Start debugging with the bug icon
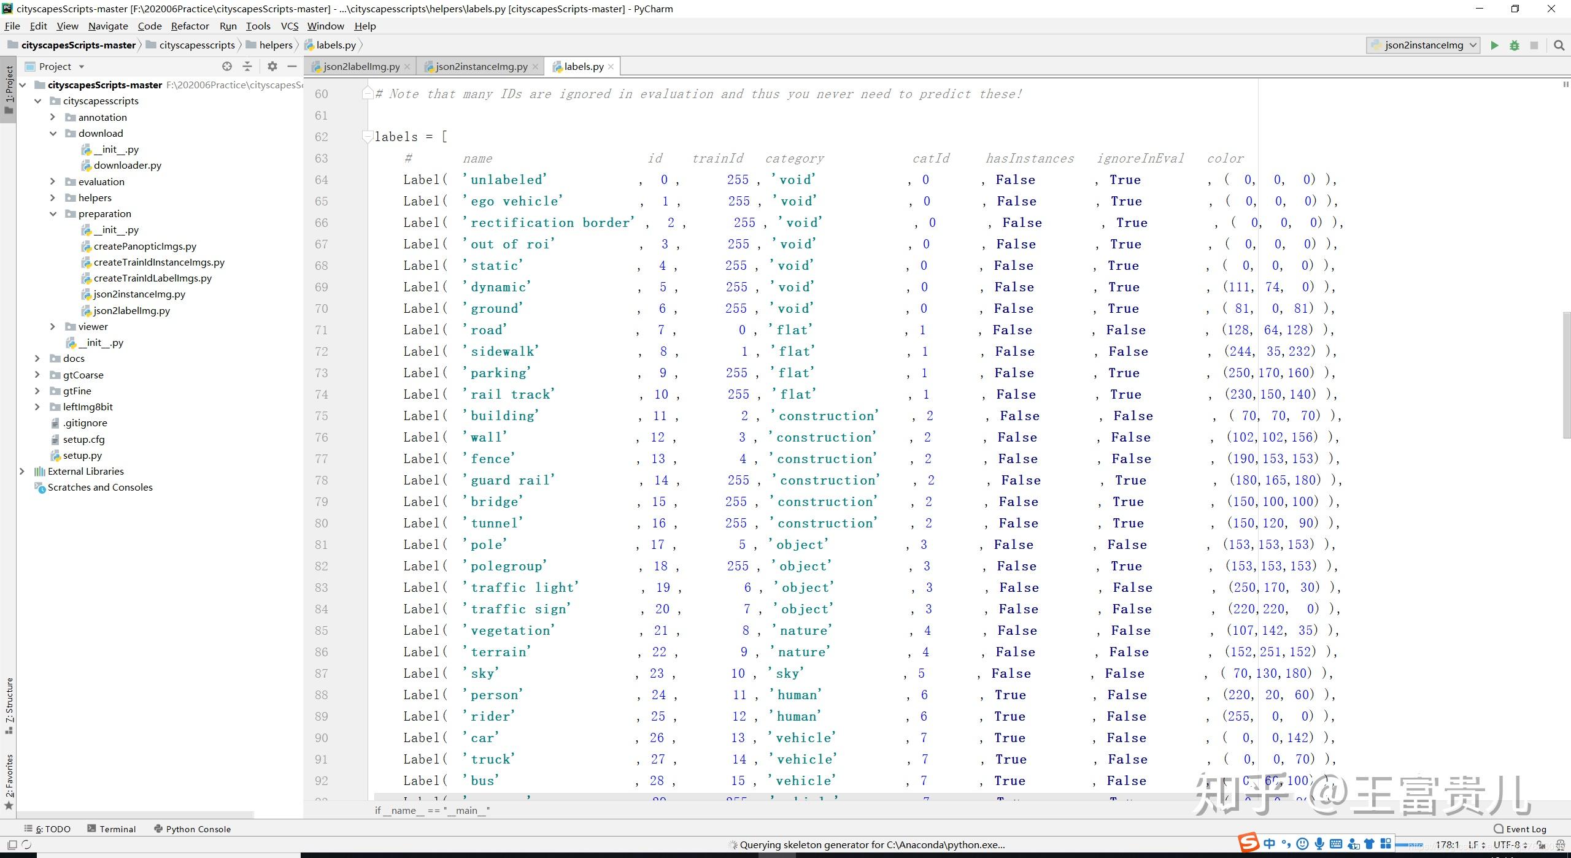This screenshot has height=858, width=1571. [1514, 45]
